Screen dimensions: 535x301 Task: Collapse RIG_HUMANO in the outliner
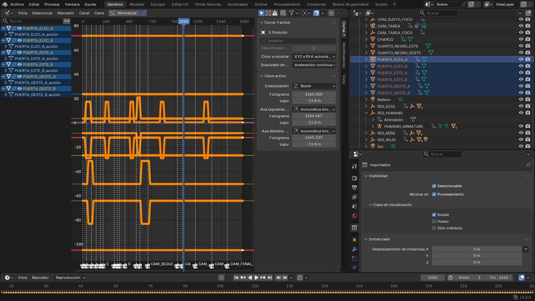367,113
